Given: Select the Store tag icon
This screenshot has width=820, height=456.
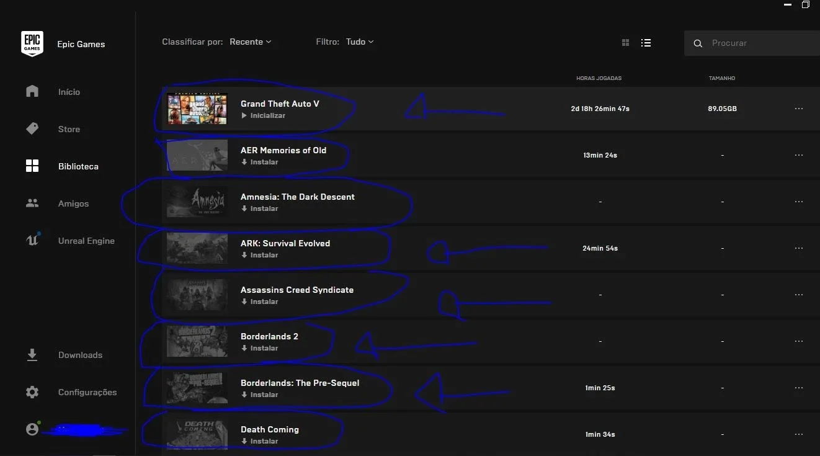Looking at the screenshot, I should 32,128.
